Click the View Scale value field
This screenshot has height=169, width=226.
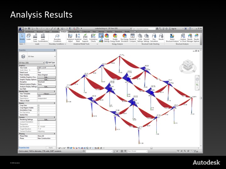point(46,68)
